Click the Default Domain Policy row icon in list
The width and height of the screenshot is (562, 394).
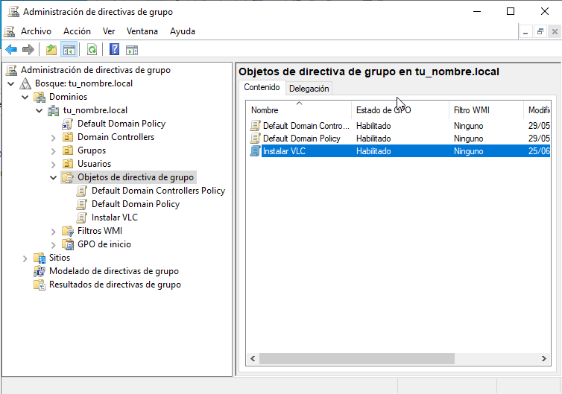255,139
